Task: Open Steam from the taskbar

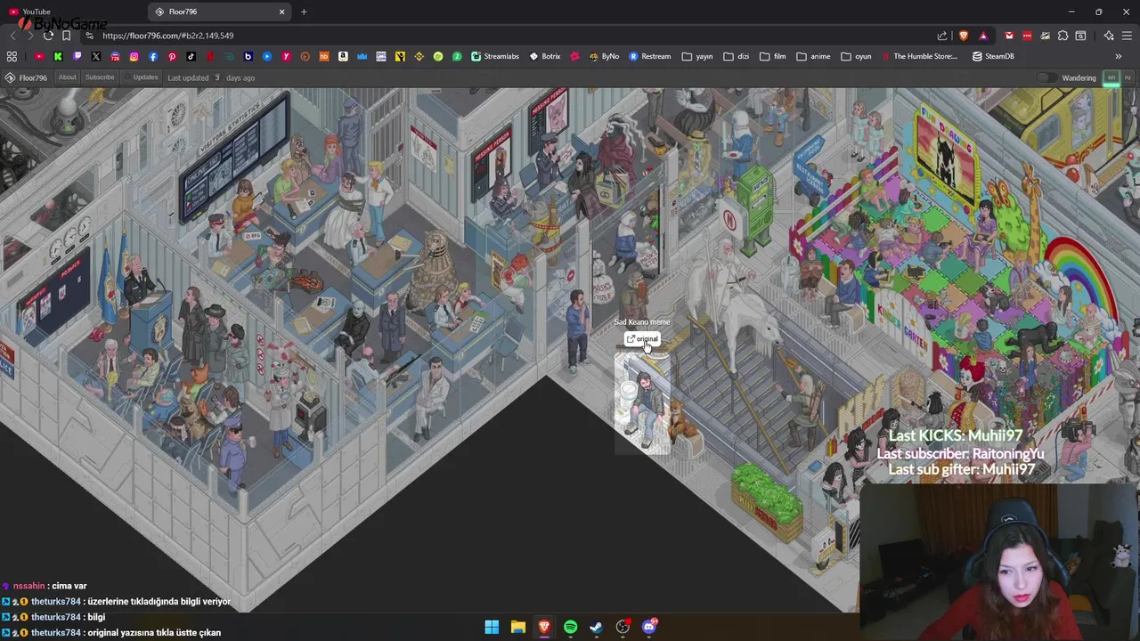Action: [x=596, y=627]
